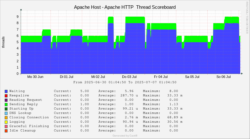The image size is (250, 139).
Task: Click the purple Reading Request swatch
Action: pos(6,100)
